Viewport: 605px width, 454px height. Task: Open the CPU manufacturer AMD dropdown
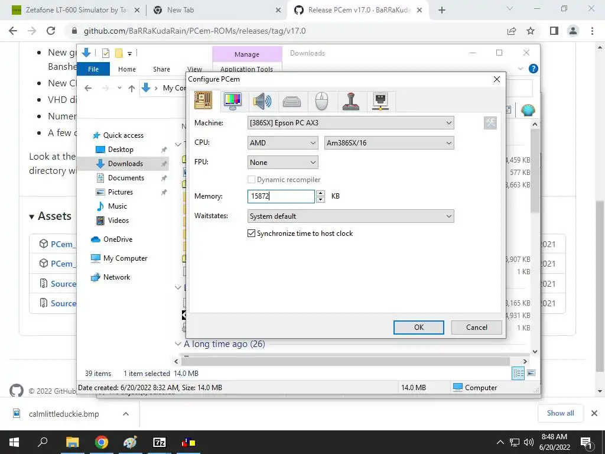282,143
